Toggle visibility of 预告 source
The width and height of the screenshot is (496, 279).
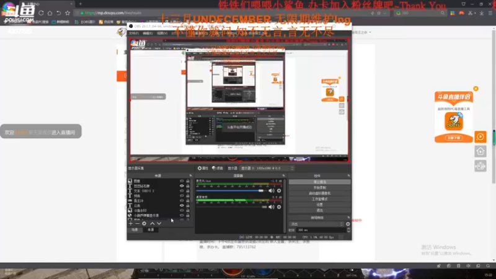pos(182,196)
